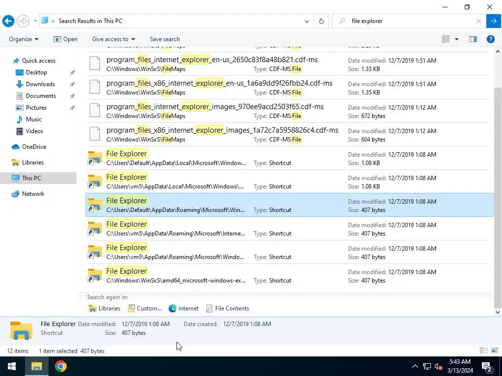Click File Explorer on the taskbar
This screenshot has height=376, width=502.
coord(36,366)
